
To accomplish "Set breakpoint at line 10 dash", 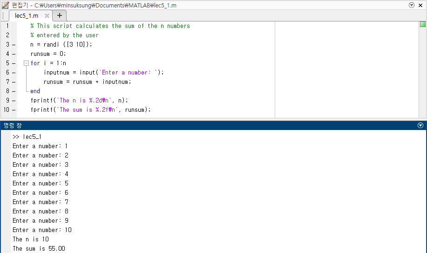I will point(14,110).
